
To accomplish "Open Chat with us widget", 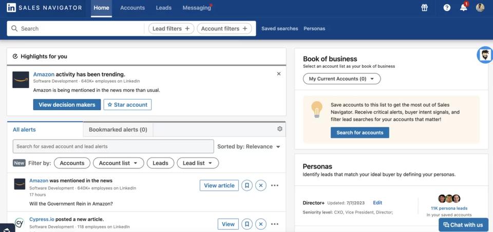I will pos(463,225).
